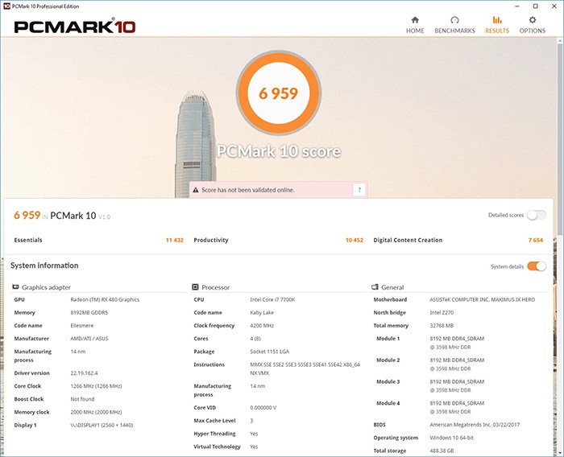Click the Productivity label

tap(211, 240)
